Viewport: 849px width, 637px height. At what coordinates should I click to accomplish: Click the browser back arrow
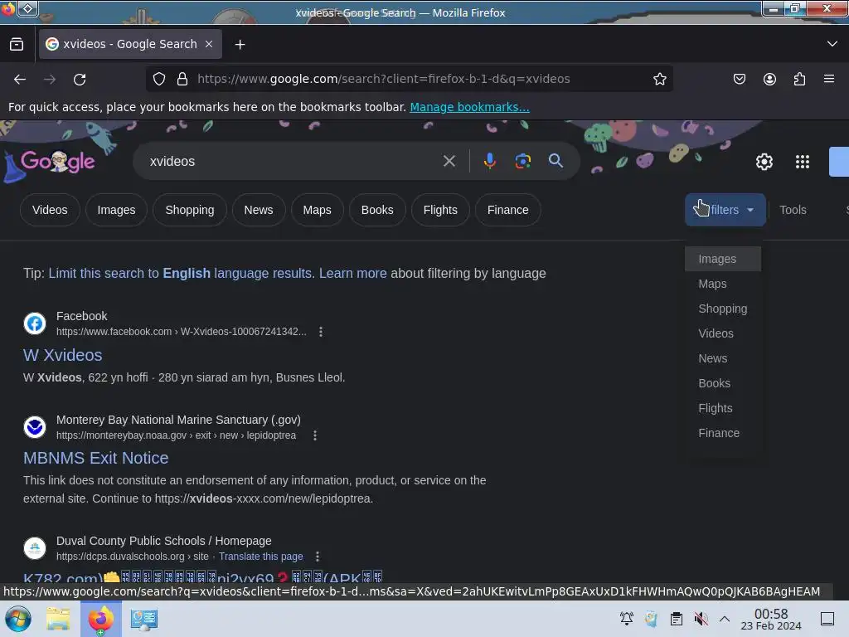20,79
